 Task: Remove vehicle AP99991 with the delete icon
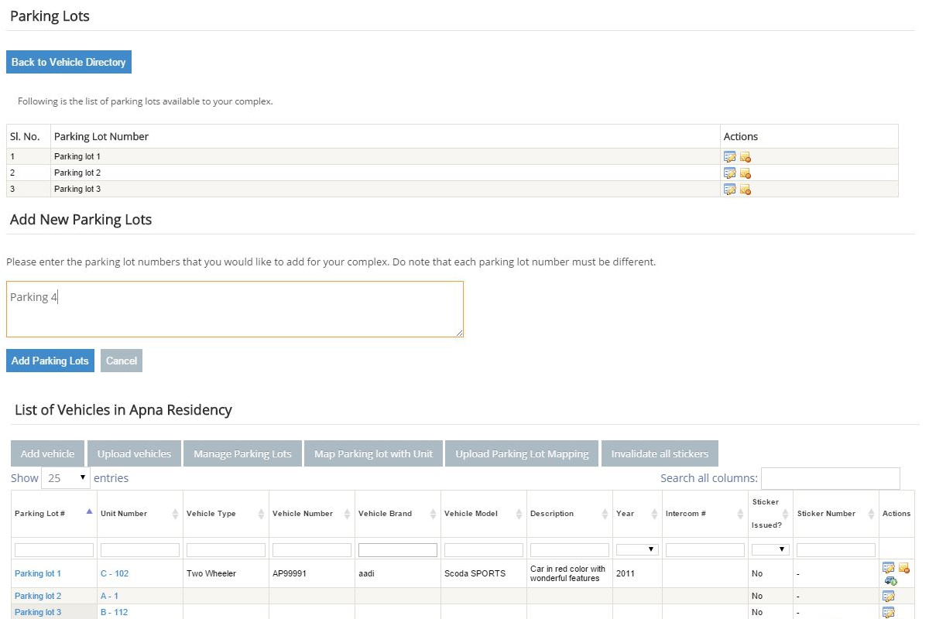click(x=903, y=568)
